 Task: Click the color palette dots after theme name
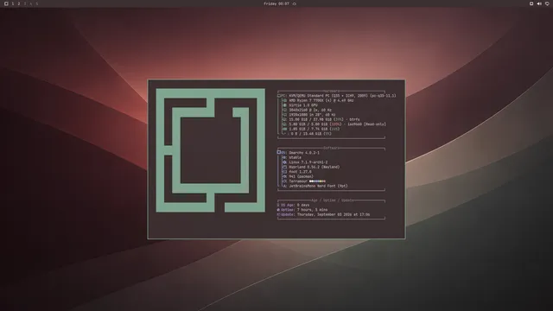(x=317, y=181)
